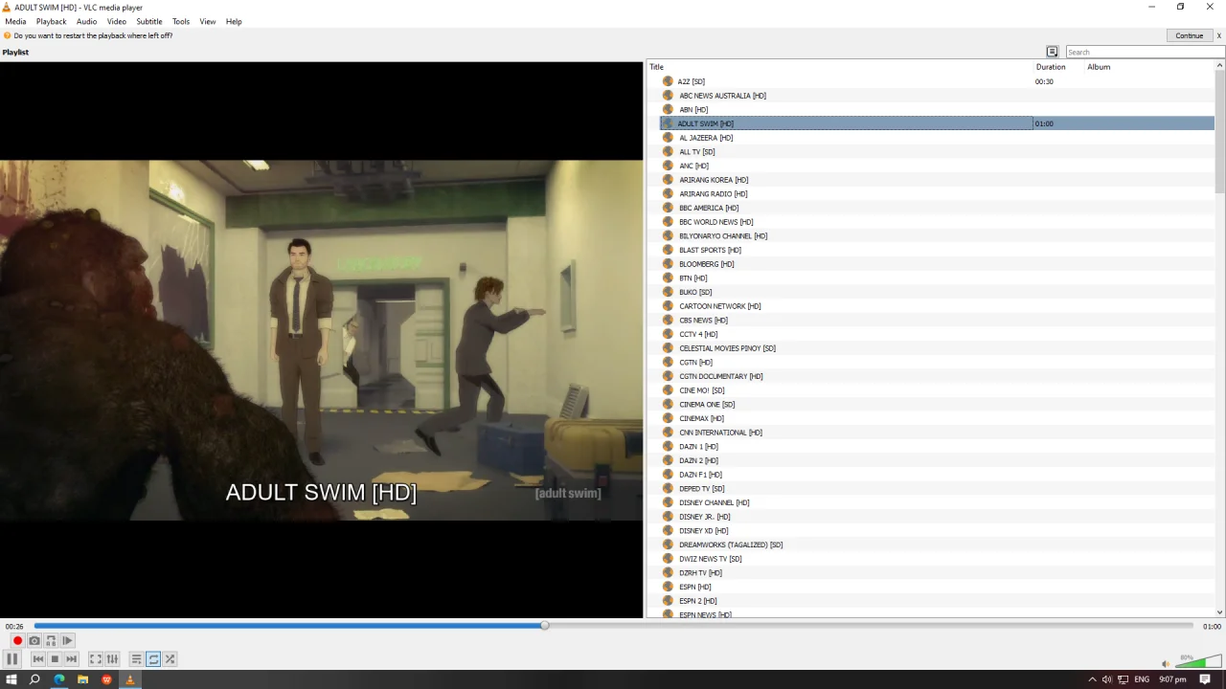The image size is (1226, 689).
Task: Show extended settings and effects
Action: point(112,658)
